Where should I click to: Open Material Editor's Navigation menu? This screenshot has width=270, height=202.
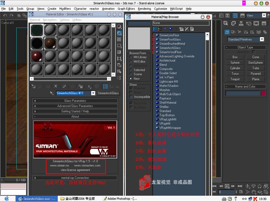(x=50, y=20)
